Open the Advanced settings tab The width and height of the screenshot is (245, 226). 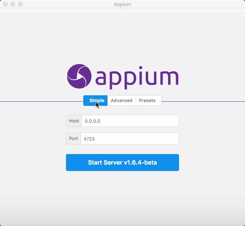[x=122, y=101]
